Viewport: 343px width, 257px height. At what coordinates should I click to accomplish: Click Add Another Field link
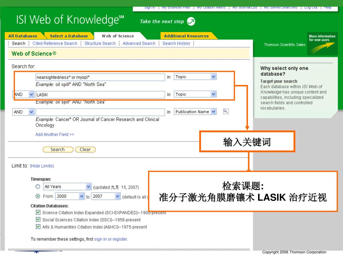[x=55, y=135]
